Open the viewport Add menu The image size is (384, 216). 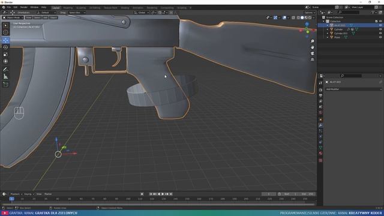pyautogui.click(x=46, y=17)
